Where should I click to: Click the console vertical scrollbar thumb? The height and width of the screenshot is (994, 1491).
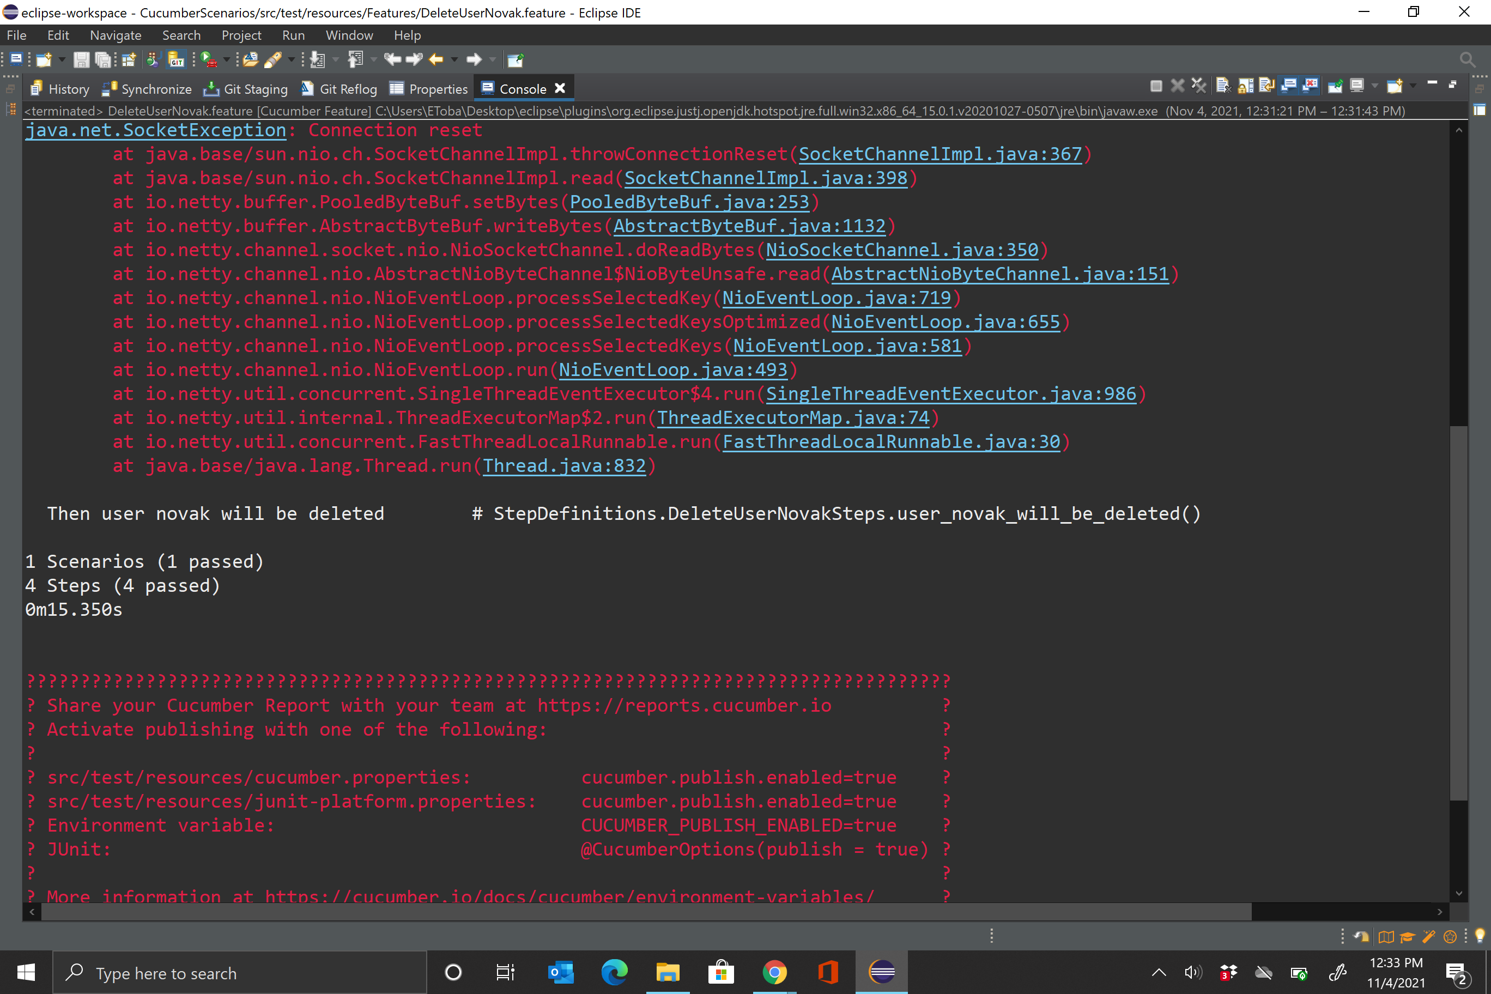point(1459,613)
